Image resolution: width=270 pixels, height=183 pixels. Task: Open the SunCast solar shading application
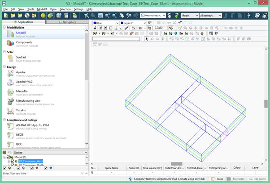coord(20,57)
